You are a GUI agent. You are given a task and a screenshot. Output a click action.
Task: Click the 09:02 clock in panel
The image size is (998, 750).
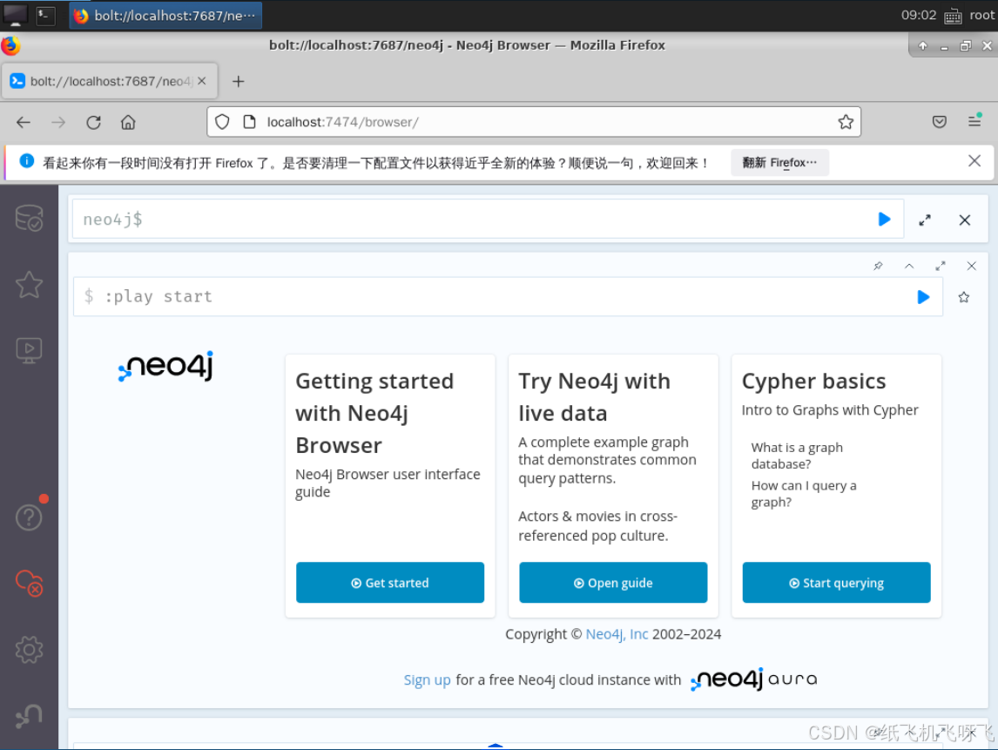pos(919,16)
